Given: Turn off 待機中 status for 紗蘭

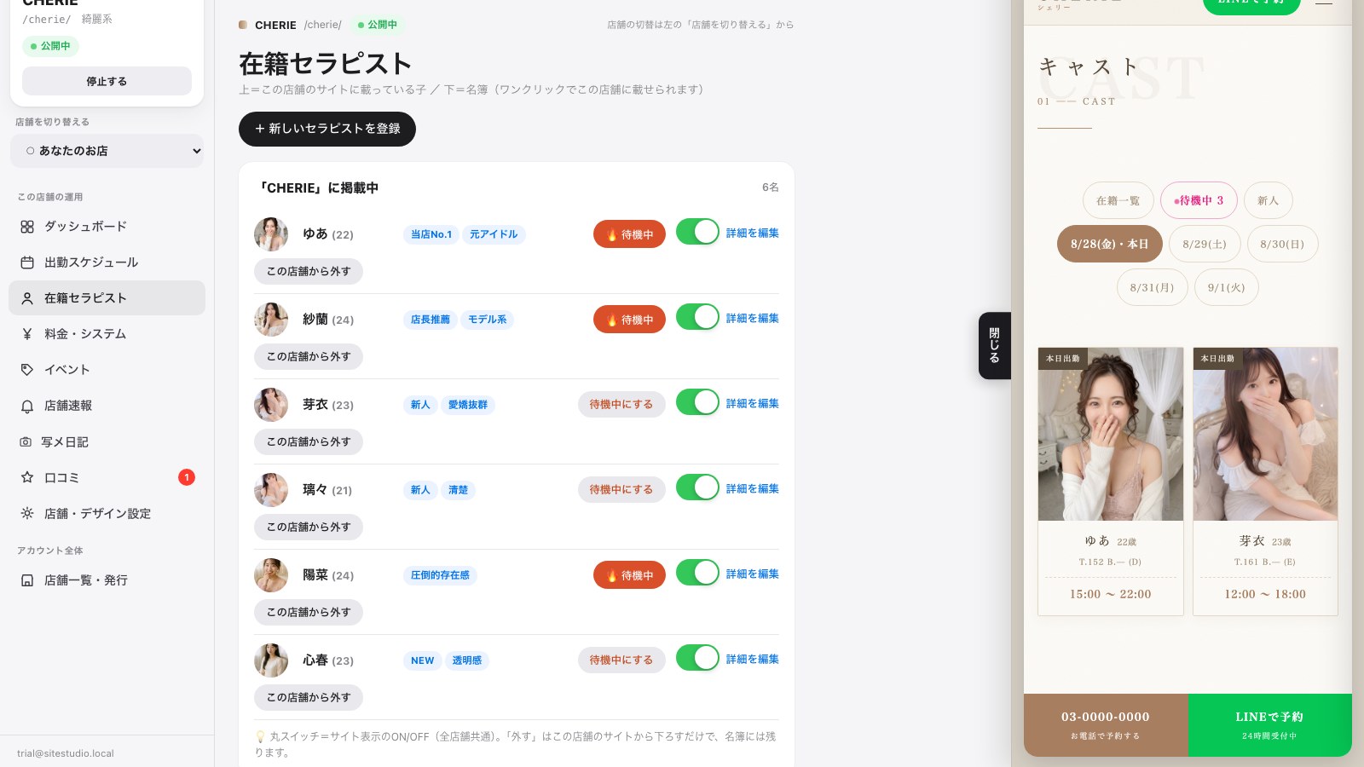Looking at the screenshot, I should 629,320.
